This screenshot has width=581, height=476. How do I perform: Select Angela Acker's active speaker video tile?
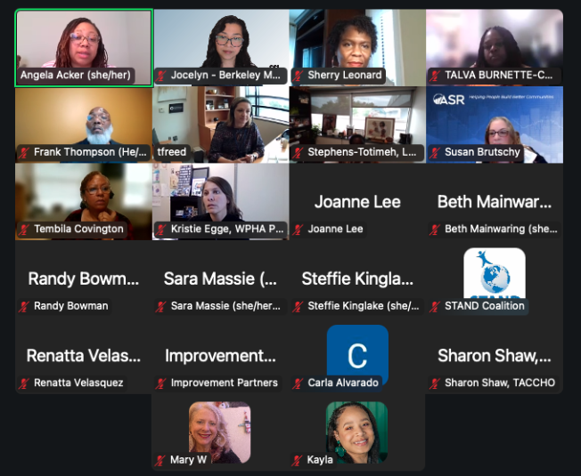click(x=84, y=48)
